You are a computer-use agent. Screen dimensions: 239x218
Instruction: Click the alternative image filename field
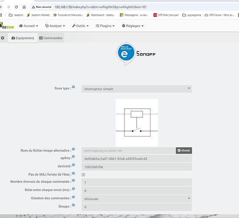click(129, 150)
